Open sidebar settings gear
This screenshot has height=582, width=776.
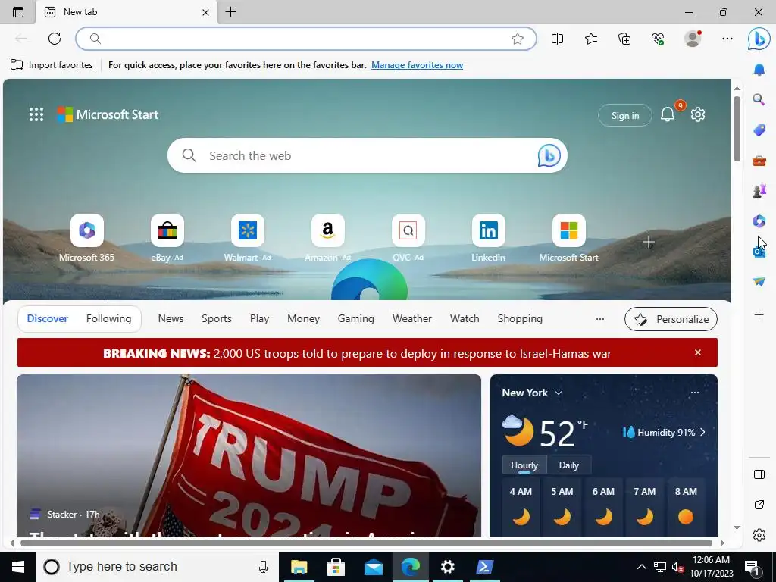(759, 535)
